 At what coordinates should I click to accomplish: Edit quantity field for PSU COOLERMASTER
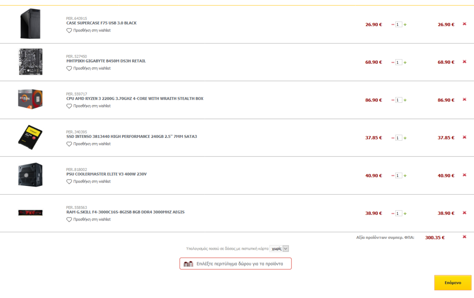point(399,175)
